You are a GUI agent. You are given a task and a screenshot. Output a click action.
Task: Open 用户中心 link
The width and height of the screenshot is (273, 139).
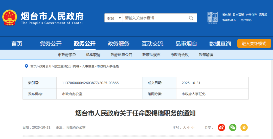coord(246,20)
